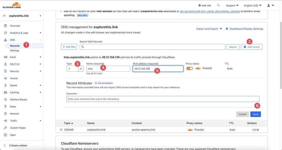Click the New Alert badge
The height and width of the screenshot is (150, 282).
pyautogui.click(x=82, y=15)
